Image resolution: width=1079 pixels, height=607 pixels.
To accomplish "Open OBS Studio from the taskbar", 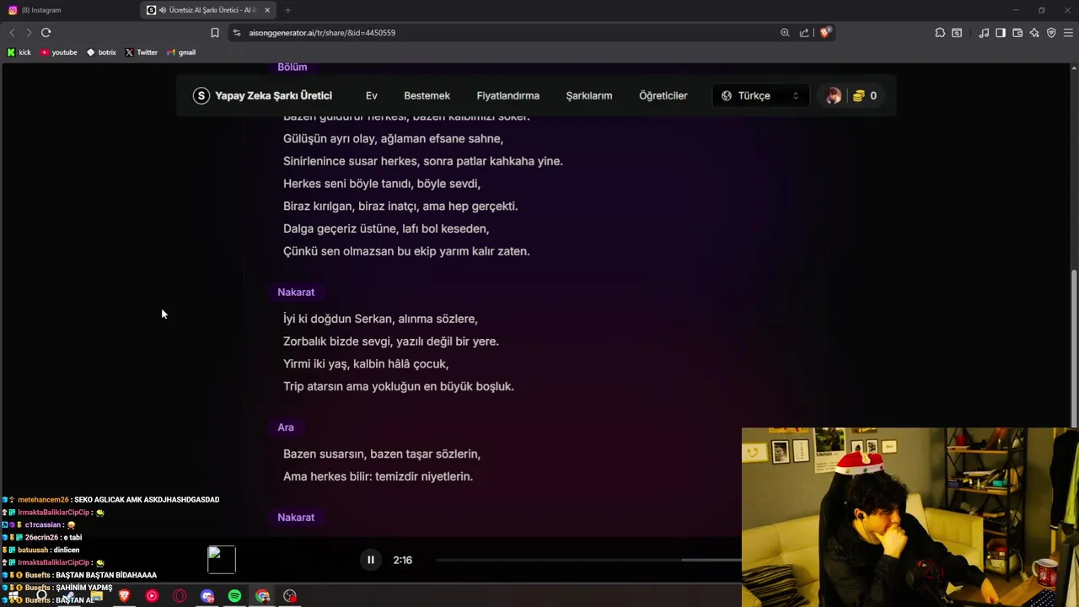I will click(290, 596).
